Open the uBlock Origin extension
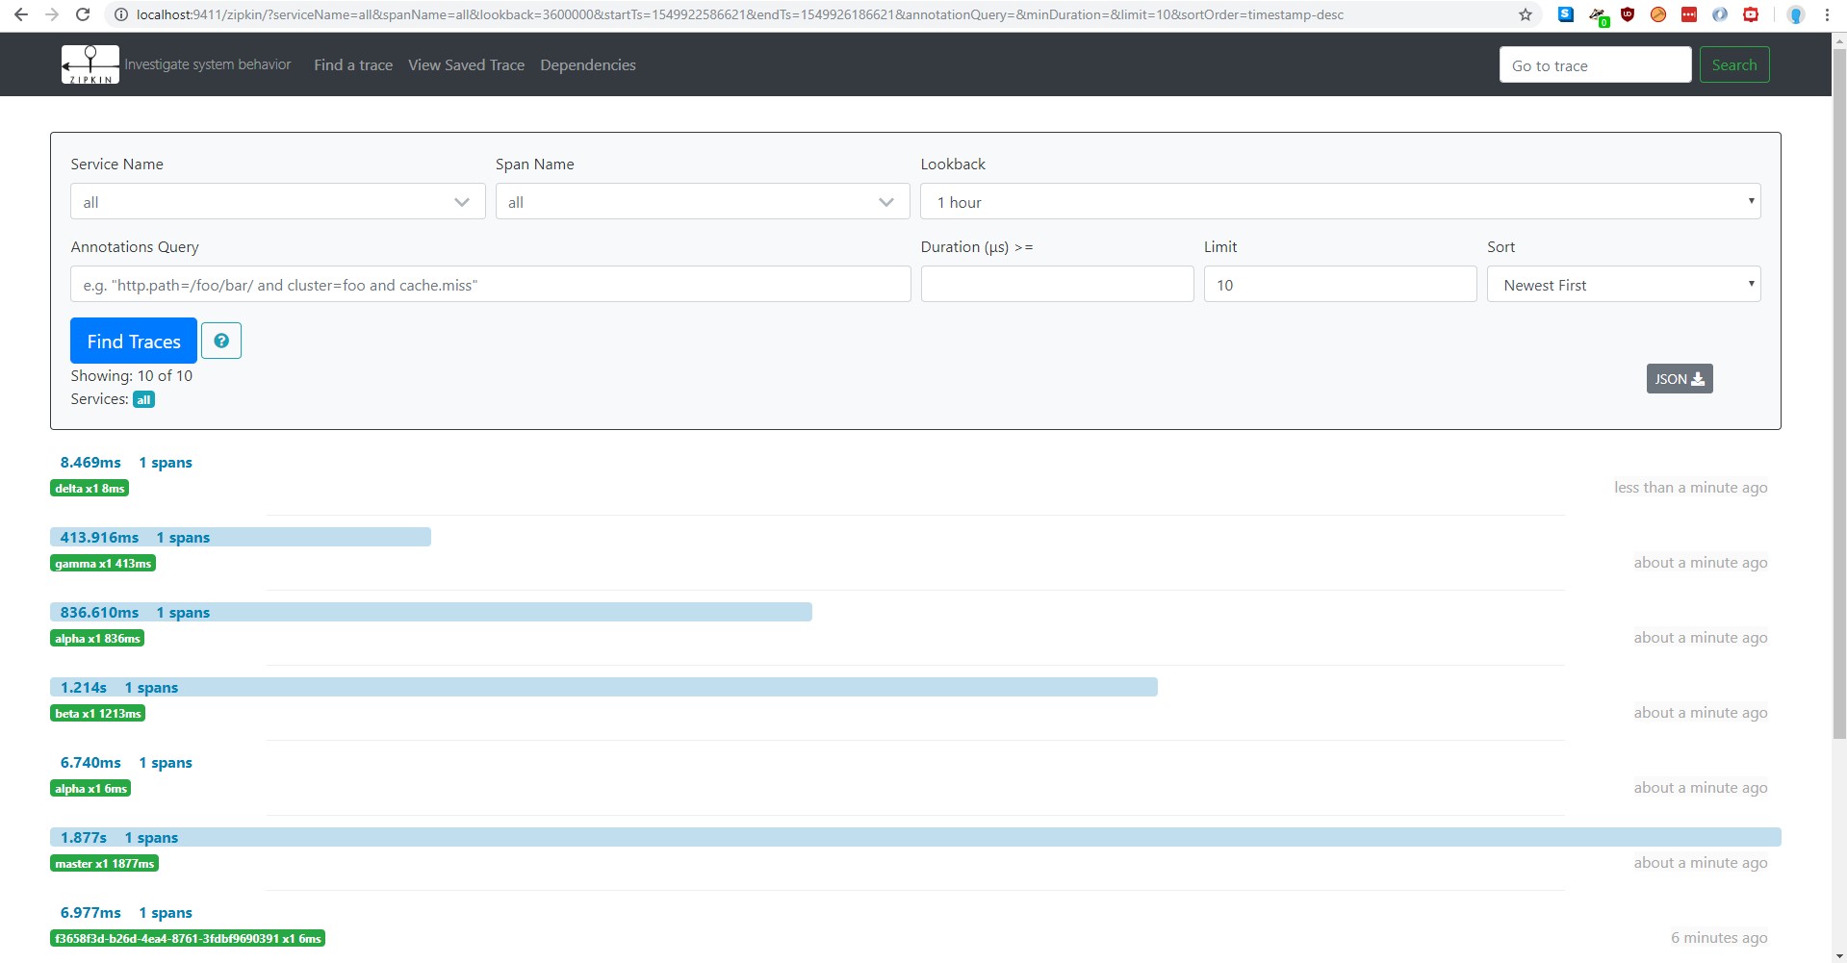The image size is (1847, 963). click(x=1628, y=14)
